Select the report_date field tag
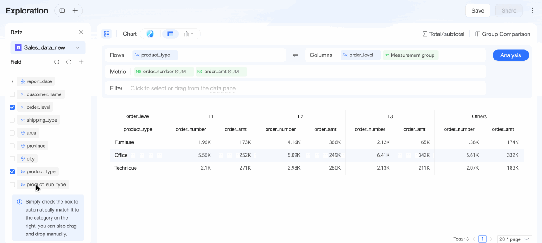This screenshot has height=243, width=542. 36,81
